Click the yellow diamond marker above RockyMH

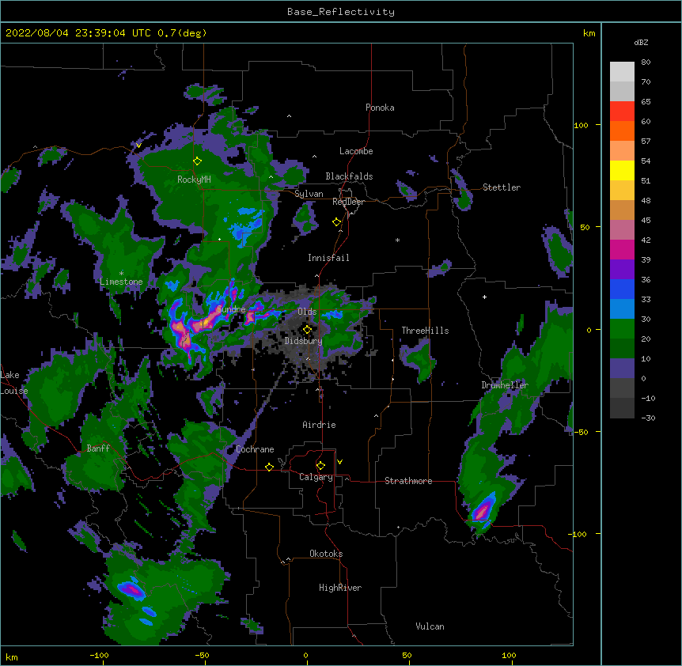(198, 161)
